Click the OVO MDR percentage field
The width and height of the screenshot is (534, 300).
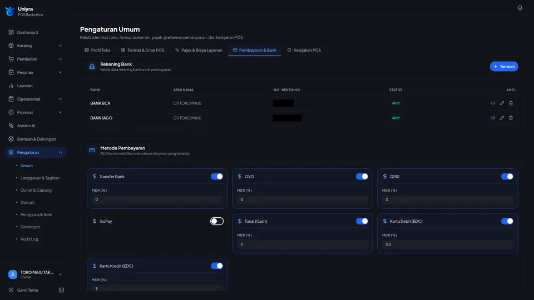(303, 199)
